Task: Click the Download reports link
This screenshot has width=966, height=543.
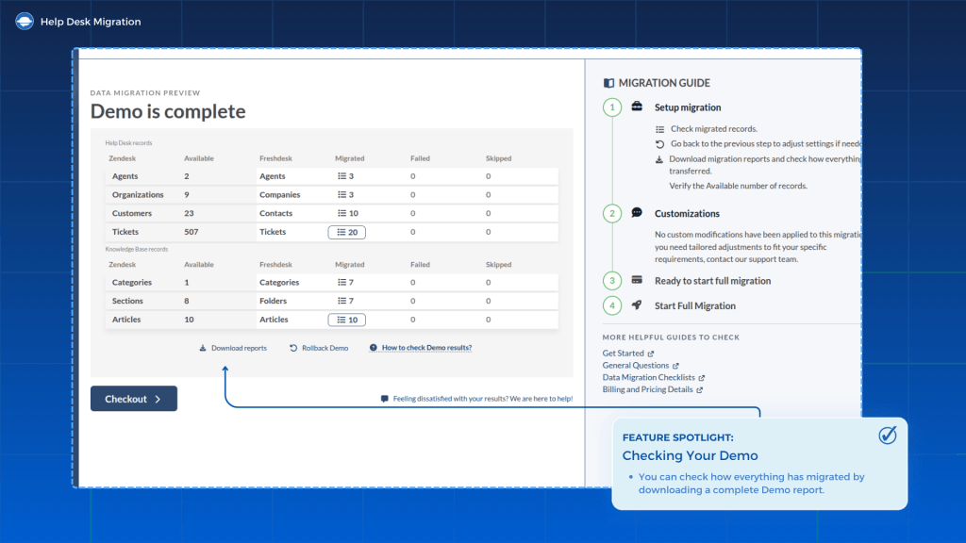Action: [233, 348]
